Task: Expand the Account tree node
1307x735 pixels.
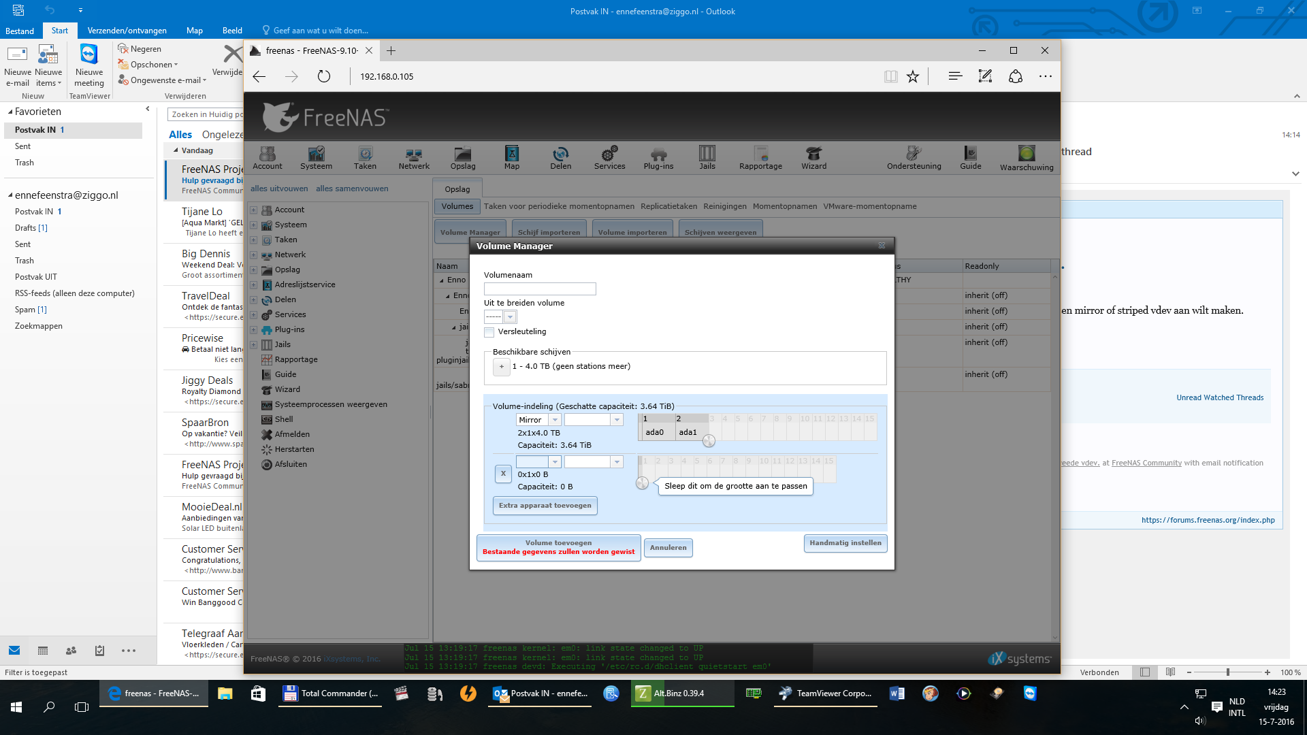Action: point(253,210)
